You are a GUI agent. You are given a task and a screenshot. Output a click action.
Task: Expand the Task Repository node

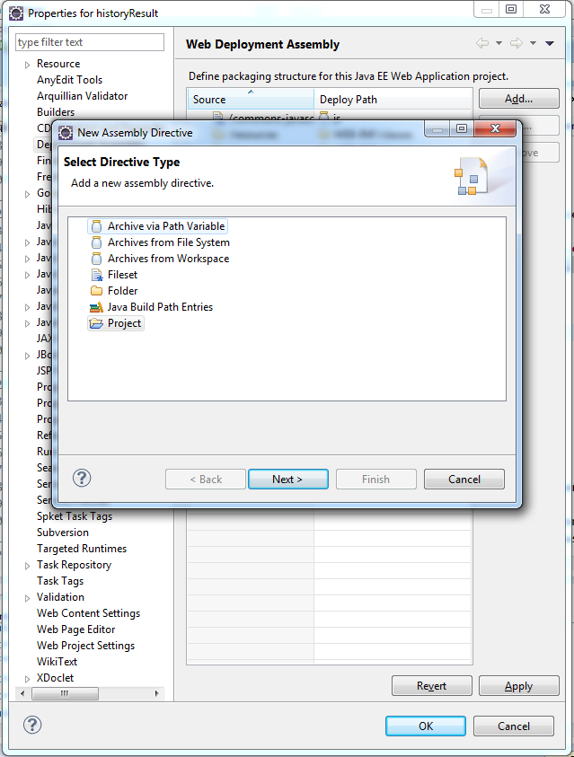pyautogui.click(x=27, y=566)
